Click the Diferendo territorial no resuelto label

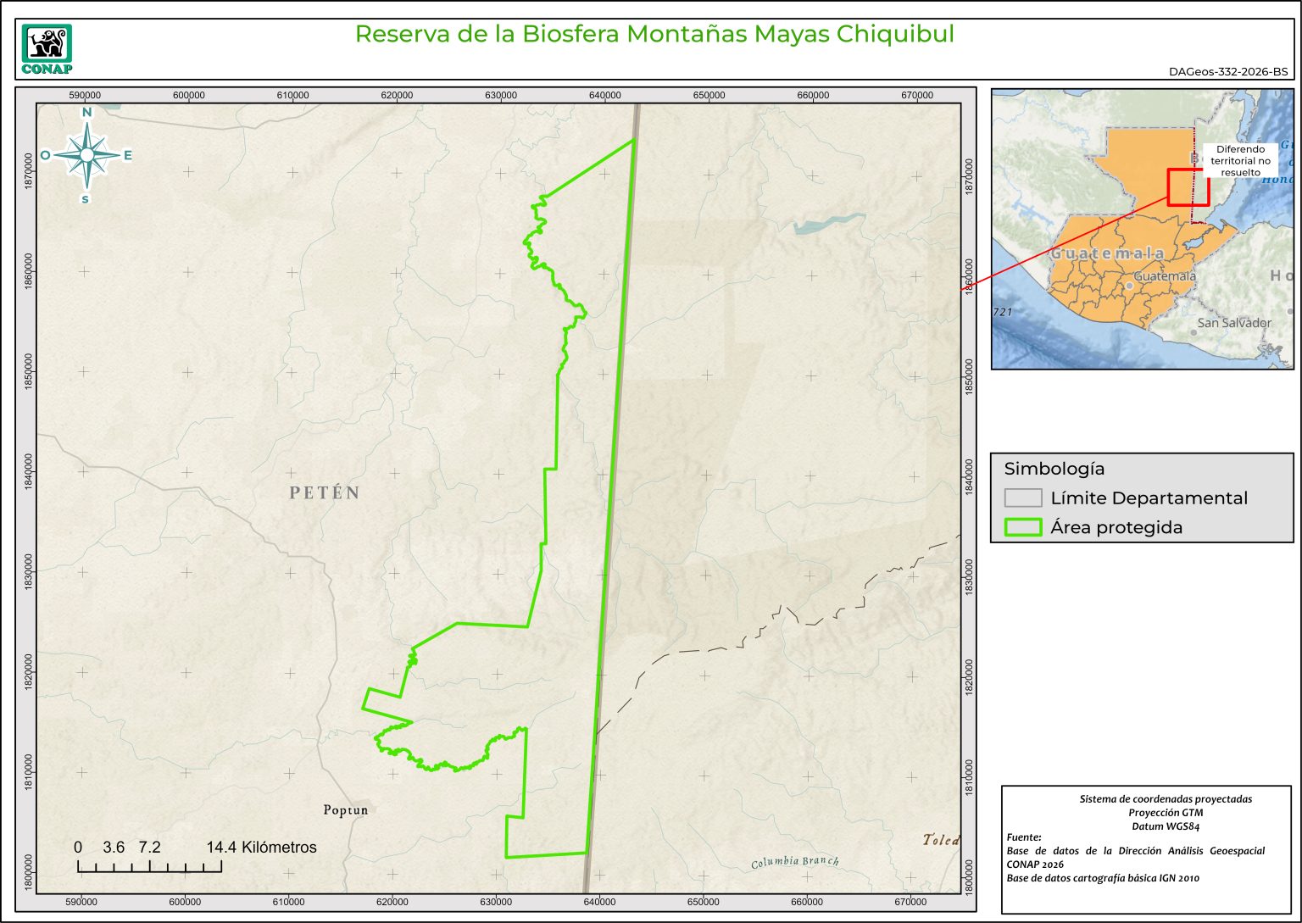coord(1240,160)
